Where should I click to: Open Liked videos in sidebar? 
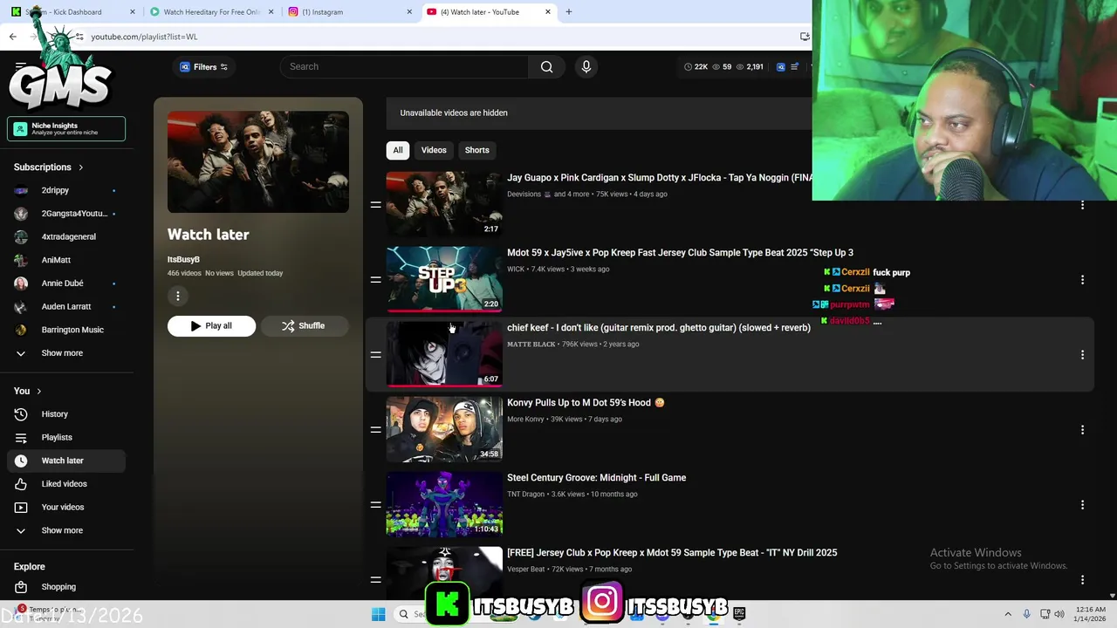point(66,484)
